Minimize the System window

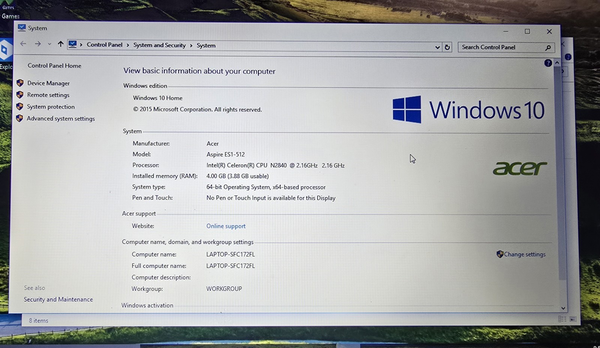point(505,31)
